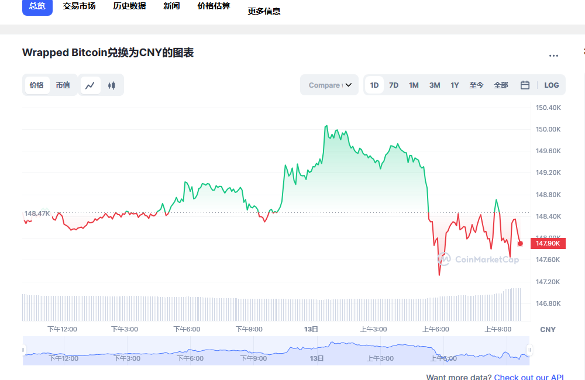Switch to candlestick chart icon
Screen dimensions: 585x380
pos(112,85)
